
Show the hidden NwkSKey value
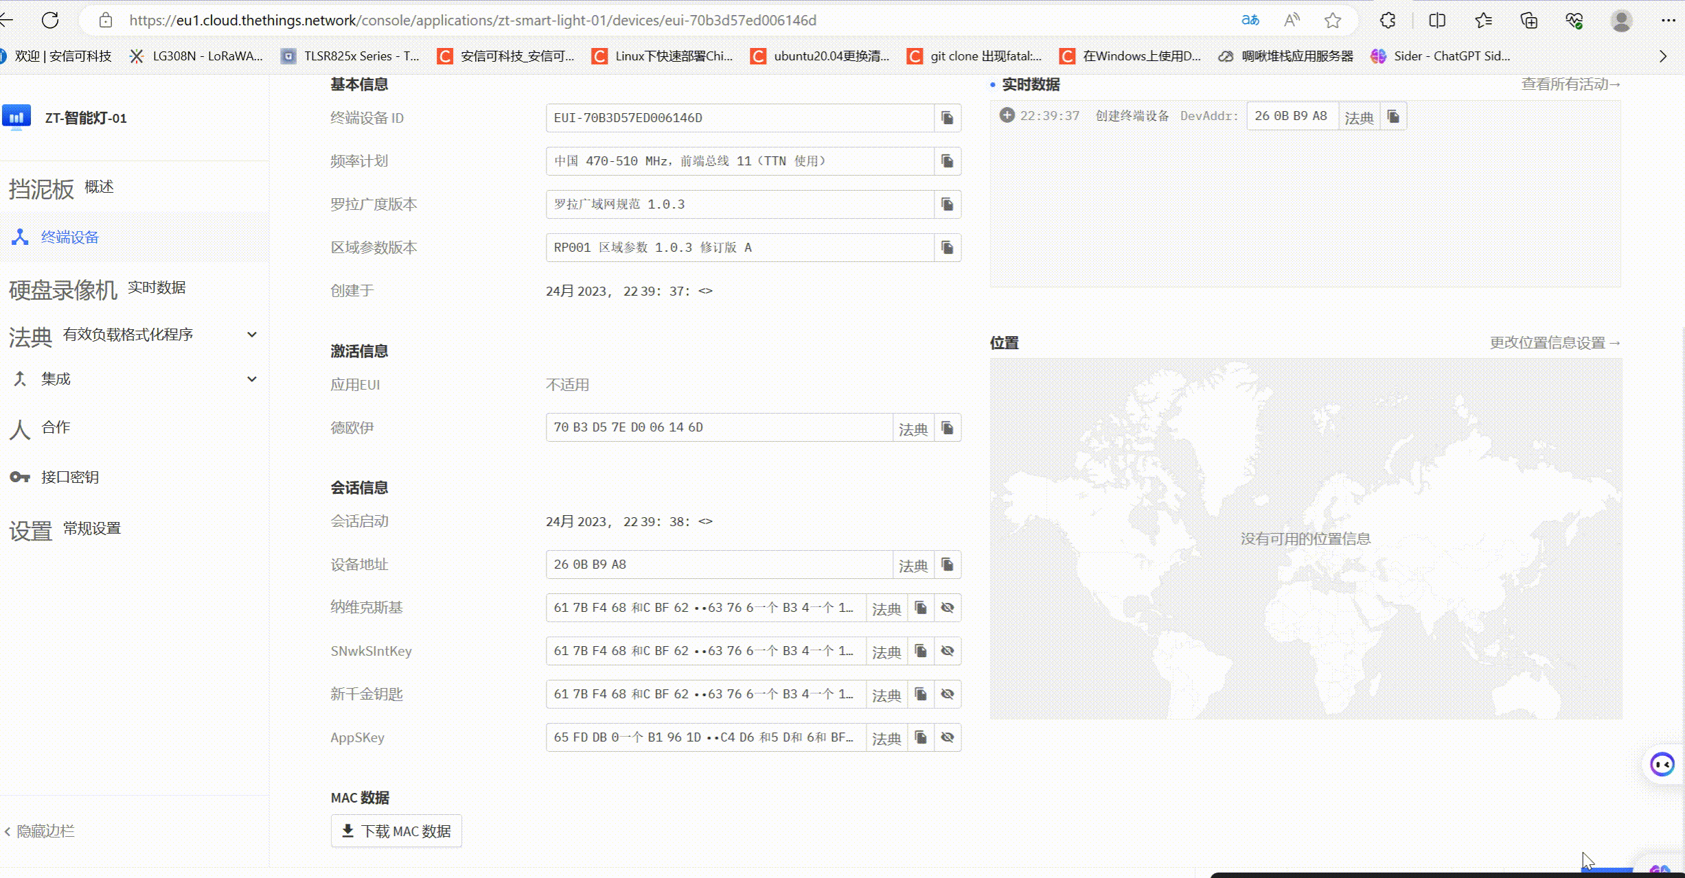[947, 608]
